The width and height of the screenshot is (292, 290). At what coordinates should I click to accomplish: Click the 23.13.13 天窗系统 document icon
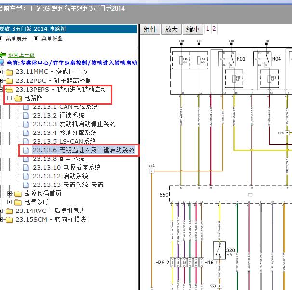(x=26, y=185)
